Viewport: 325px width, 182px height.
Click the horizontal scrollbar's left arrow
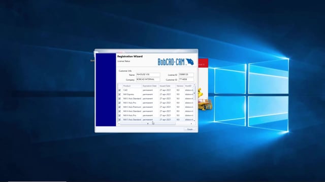119,123
